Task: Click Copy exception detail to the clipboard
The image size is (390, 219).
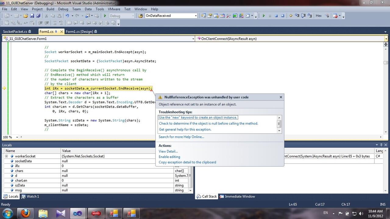Action: click(187, 162)
